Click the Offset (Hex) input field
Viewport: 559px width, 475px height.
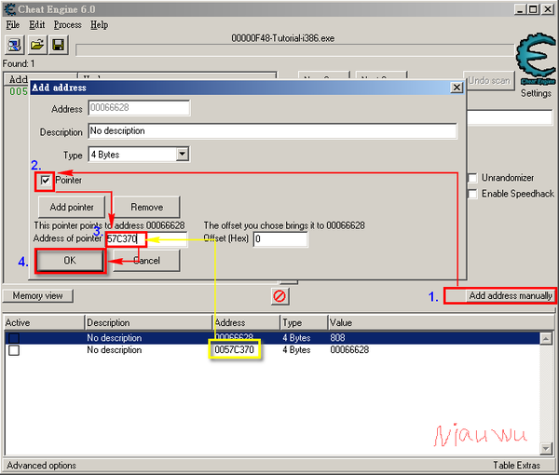pos(280,239)
